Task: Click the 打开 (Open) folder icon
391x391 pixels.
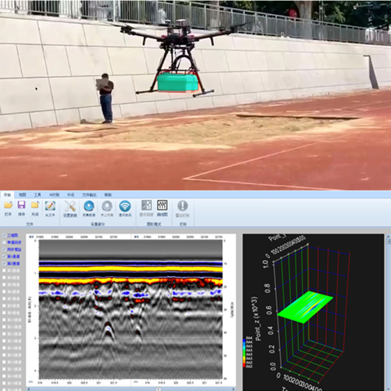Action: click(x=8, y=205)
